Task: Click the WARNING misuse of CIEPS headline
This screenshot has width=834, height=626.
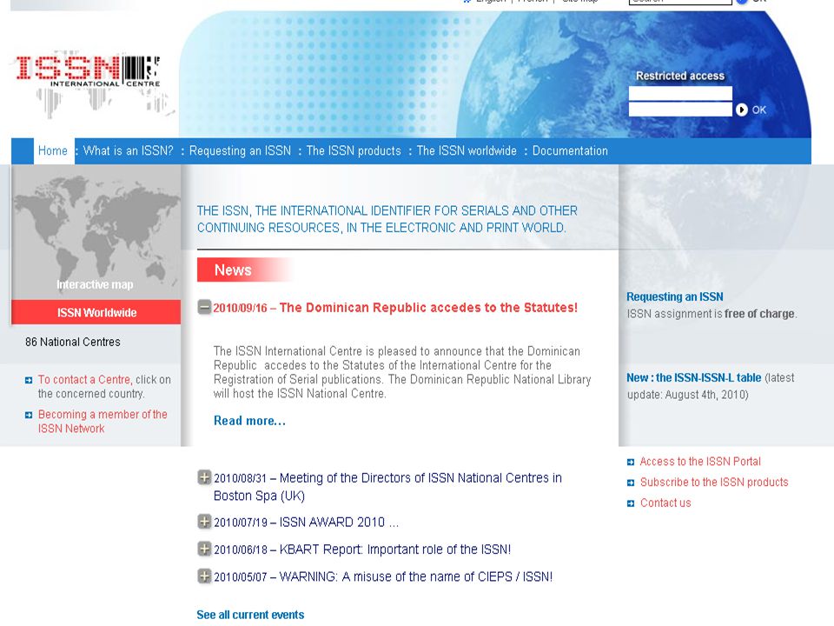Action: pos(383,576)
